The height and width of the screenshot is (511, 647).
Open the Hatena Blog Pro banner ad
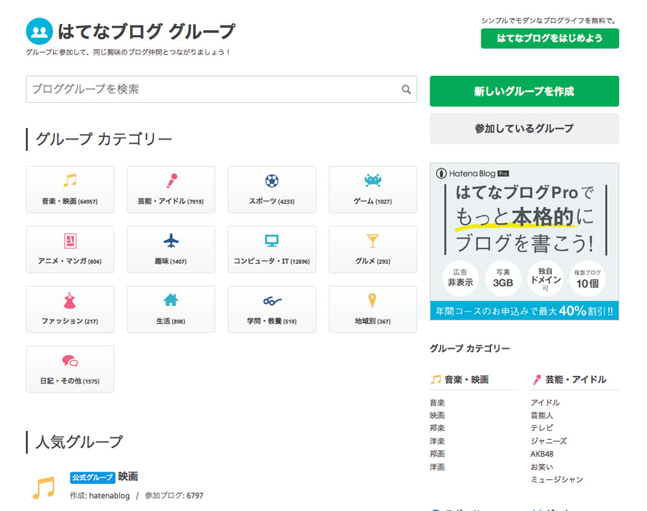tap(524, 241)
